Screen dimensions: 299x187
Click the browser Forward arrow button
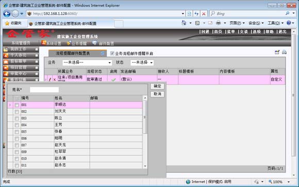pyautogui.click(x=15, y=13)
